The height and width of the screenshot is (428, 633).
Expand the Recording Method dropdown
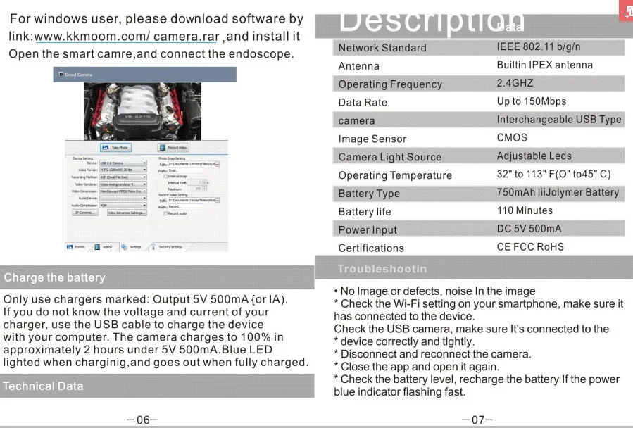coord(123,177)
